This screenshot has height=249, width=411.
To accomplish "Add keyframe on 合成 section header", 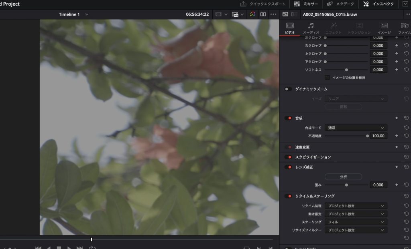I will pyautogui.click(x=396, y=118).
